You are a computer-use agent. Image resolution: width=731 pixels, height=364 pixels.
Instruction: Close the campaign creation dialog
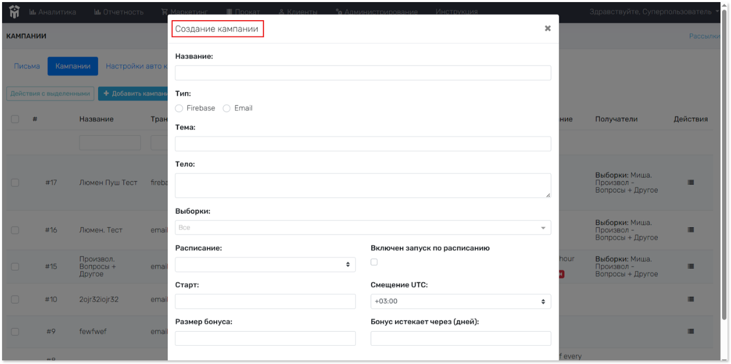click(547, 29)
